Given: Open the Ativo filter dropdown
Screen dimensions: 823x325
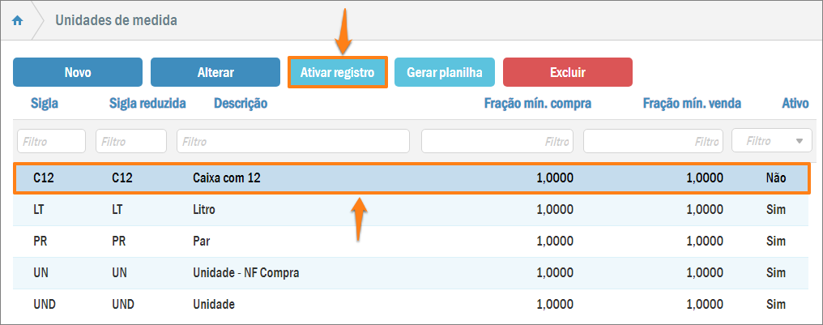Looking at the screenshot, I should coord(771,141).
